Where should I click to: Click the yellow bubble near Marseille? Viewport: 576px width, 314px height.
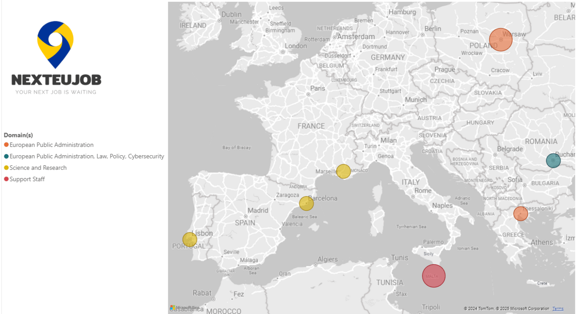[343, 171]
